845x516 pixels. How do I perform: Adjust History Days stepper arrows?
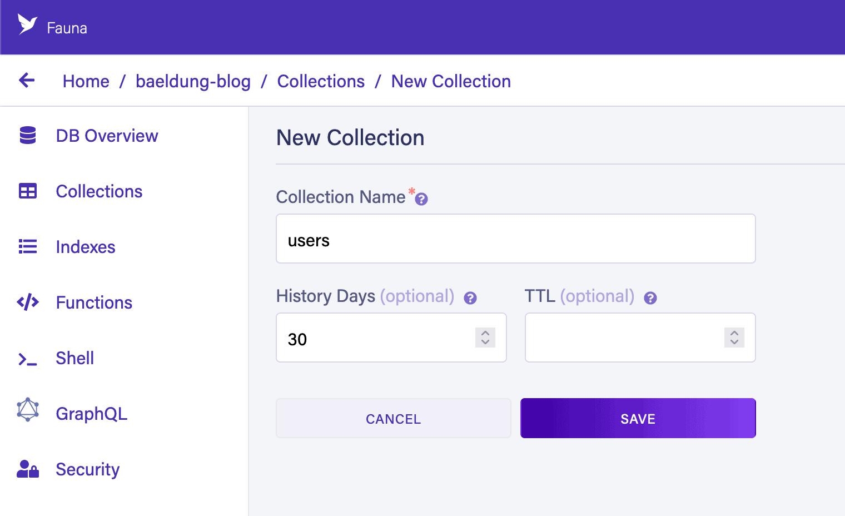(485, 338)
